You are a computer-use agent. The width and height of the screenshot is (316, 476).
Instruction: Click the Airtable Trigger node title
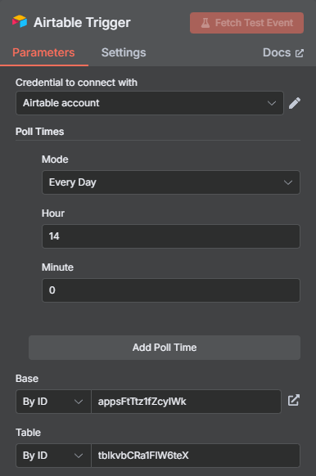tap(82, 22)
